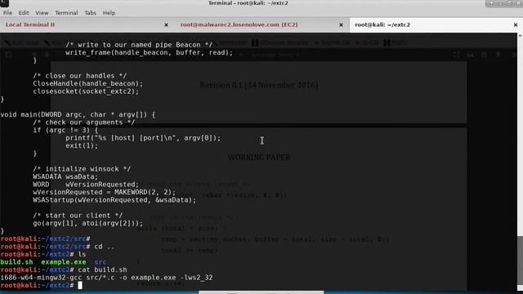Click the 'WSADATA wsaData;' line
Viewport: 523px width, 294px height.
coord(65,176)
